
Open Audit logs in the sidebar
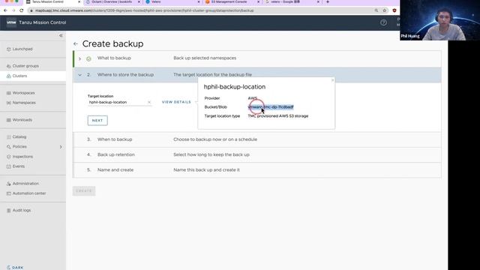(22, 210)
